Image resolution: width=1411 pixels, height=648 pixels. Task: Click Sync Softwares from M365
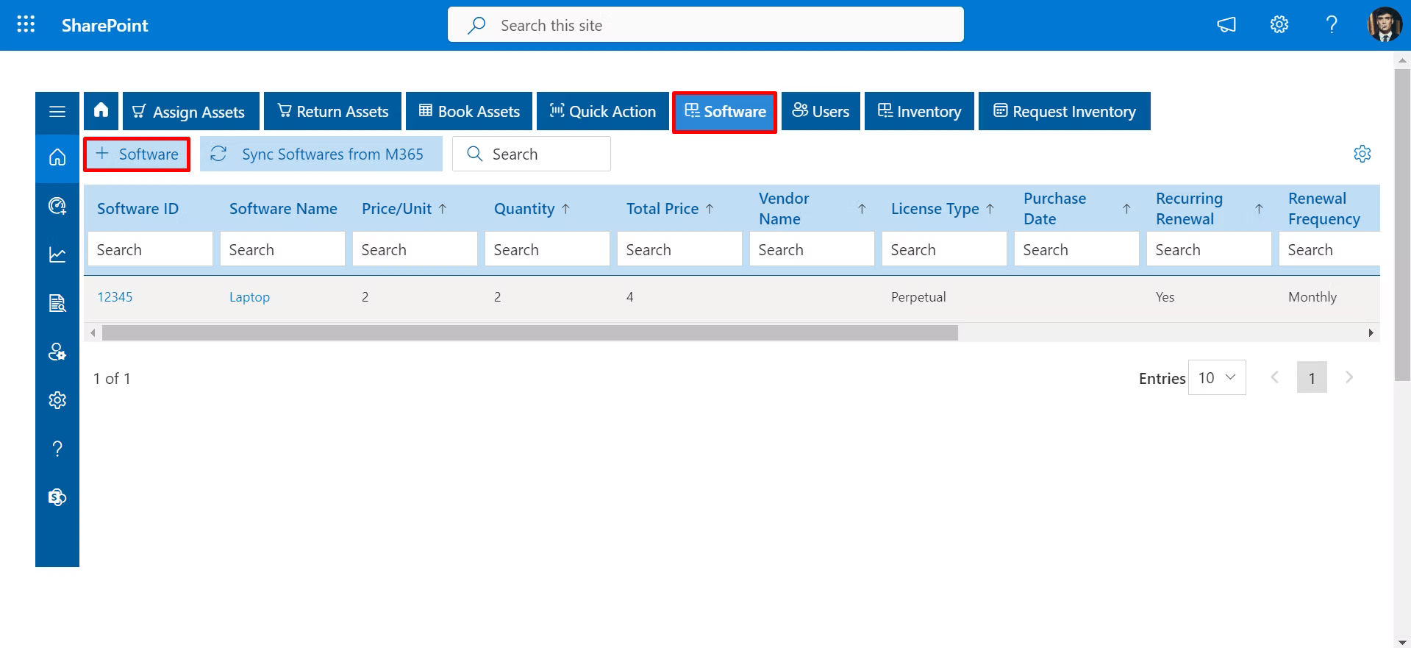(x=321, y=154)
